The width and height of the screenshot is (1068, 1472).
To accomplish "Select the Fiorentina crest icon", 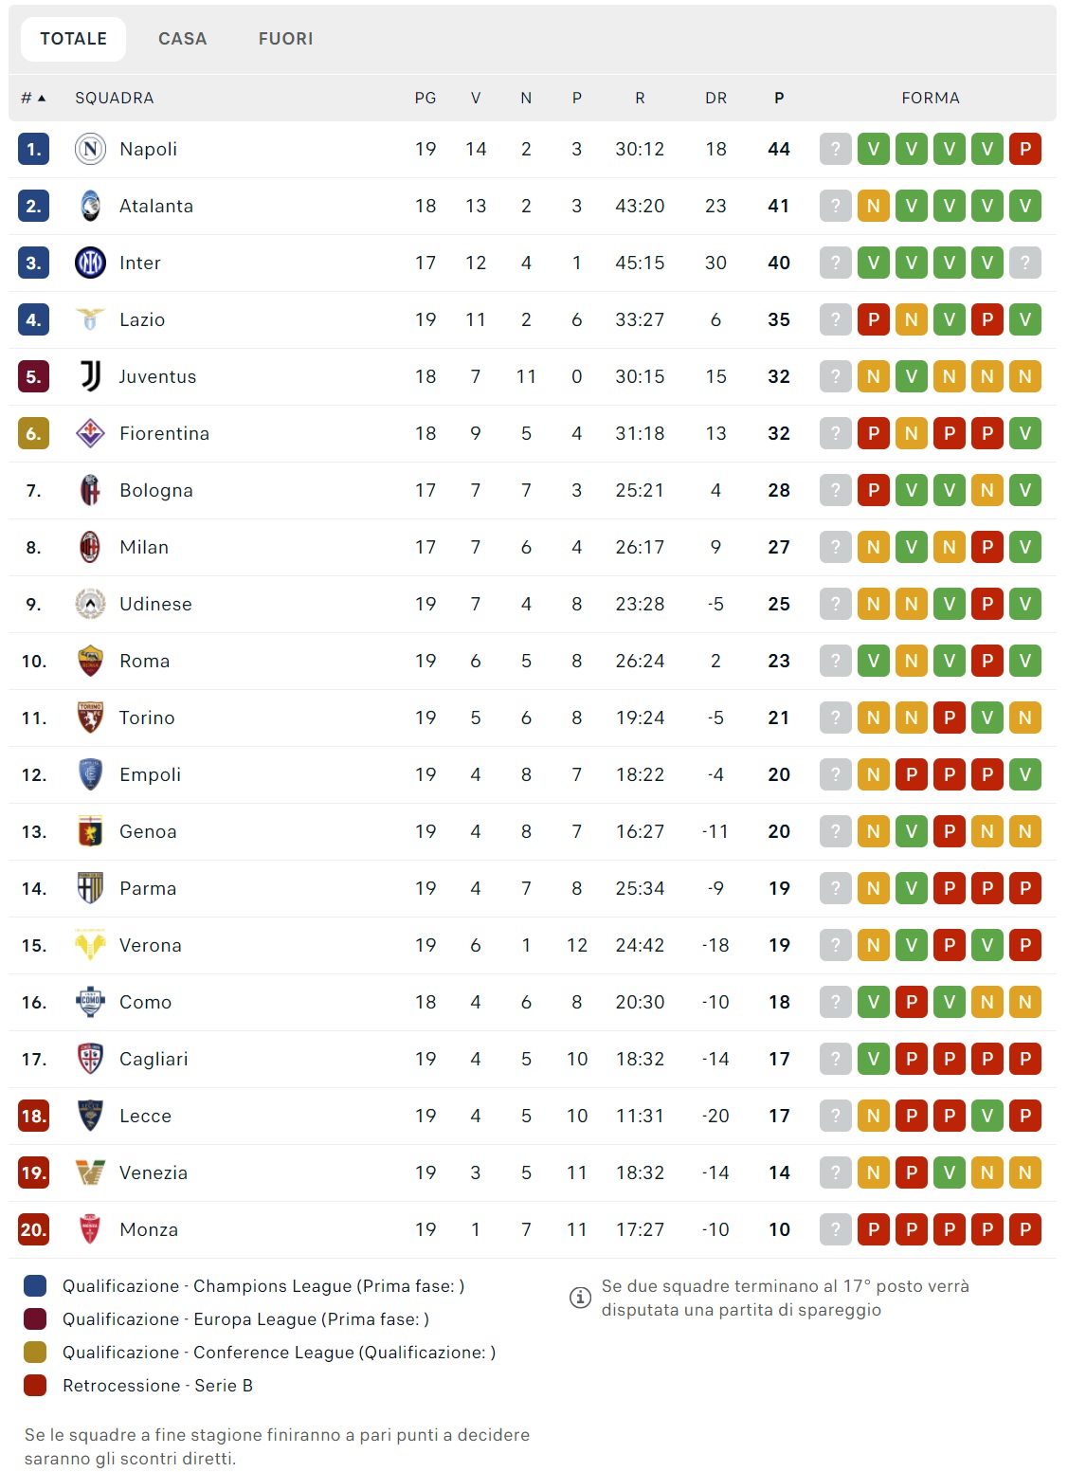I will click(90, 433).
